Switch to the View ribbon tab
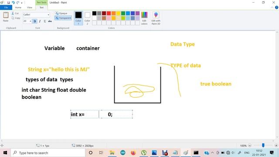 click(x=30, y=7)
